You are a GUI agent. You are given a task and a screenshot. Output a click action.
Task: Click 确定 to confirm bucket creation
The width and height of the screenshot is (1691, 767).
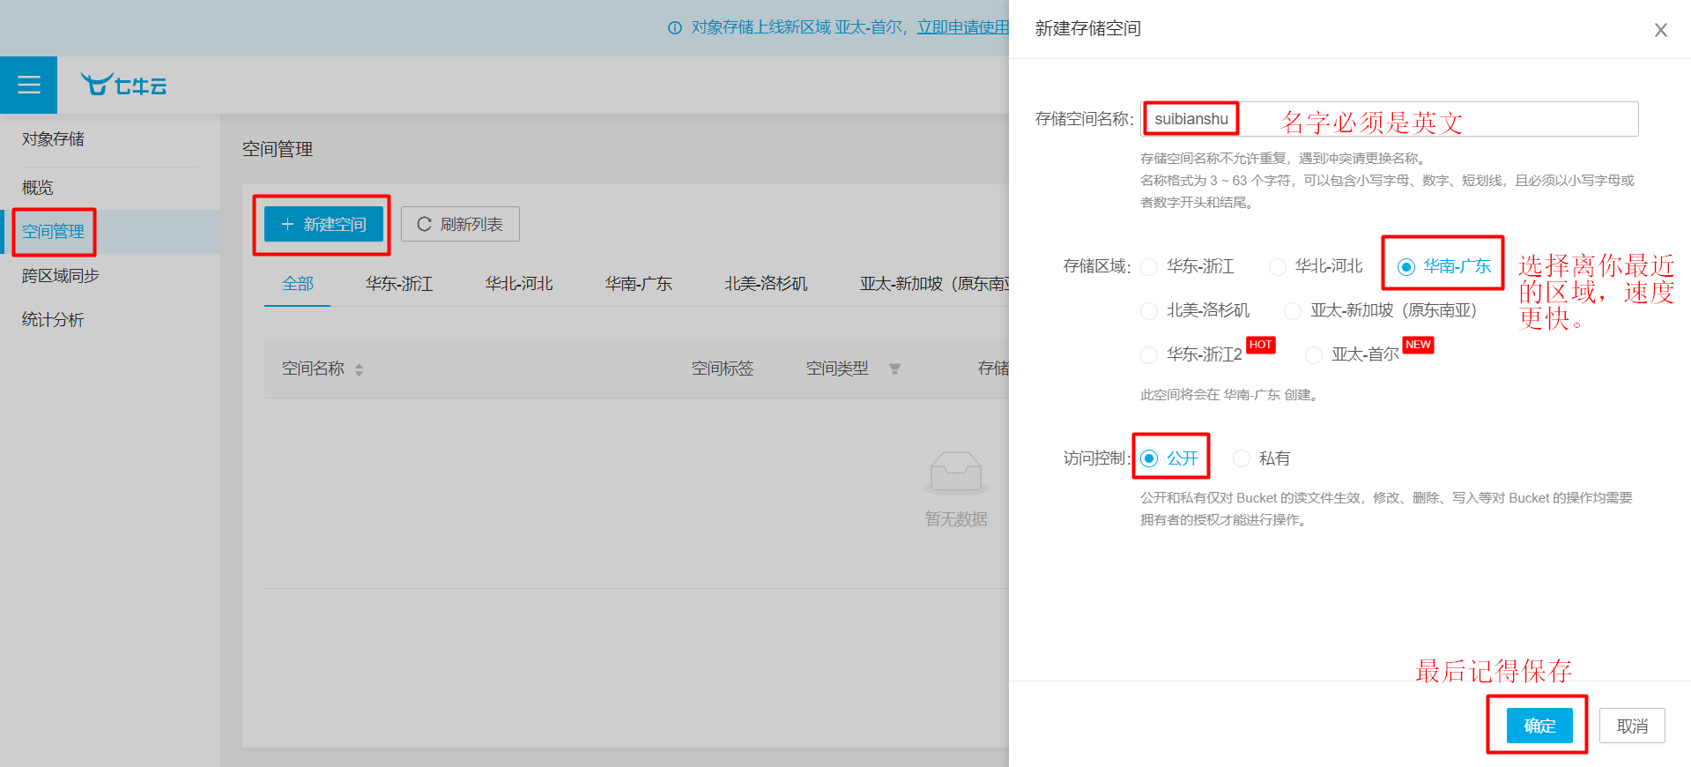[x=1539, y=726]
